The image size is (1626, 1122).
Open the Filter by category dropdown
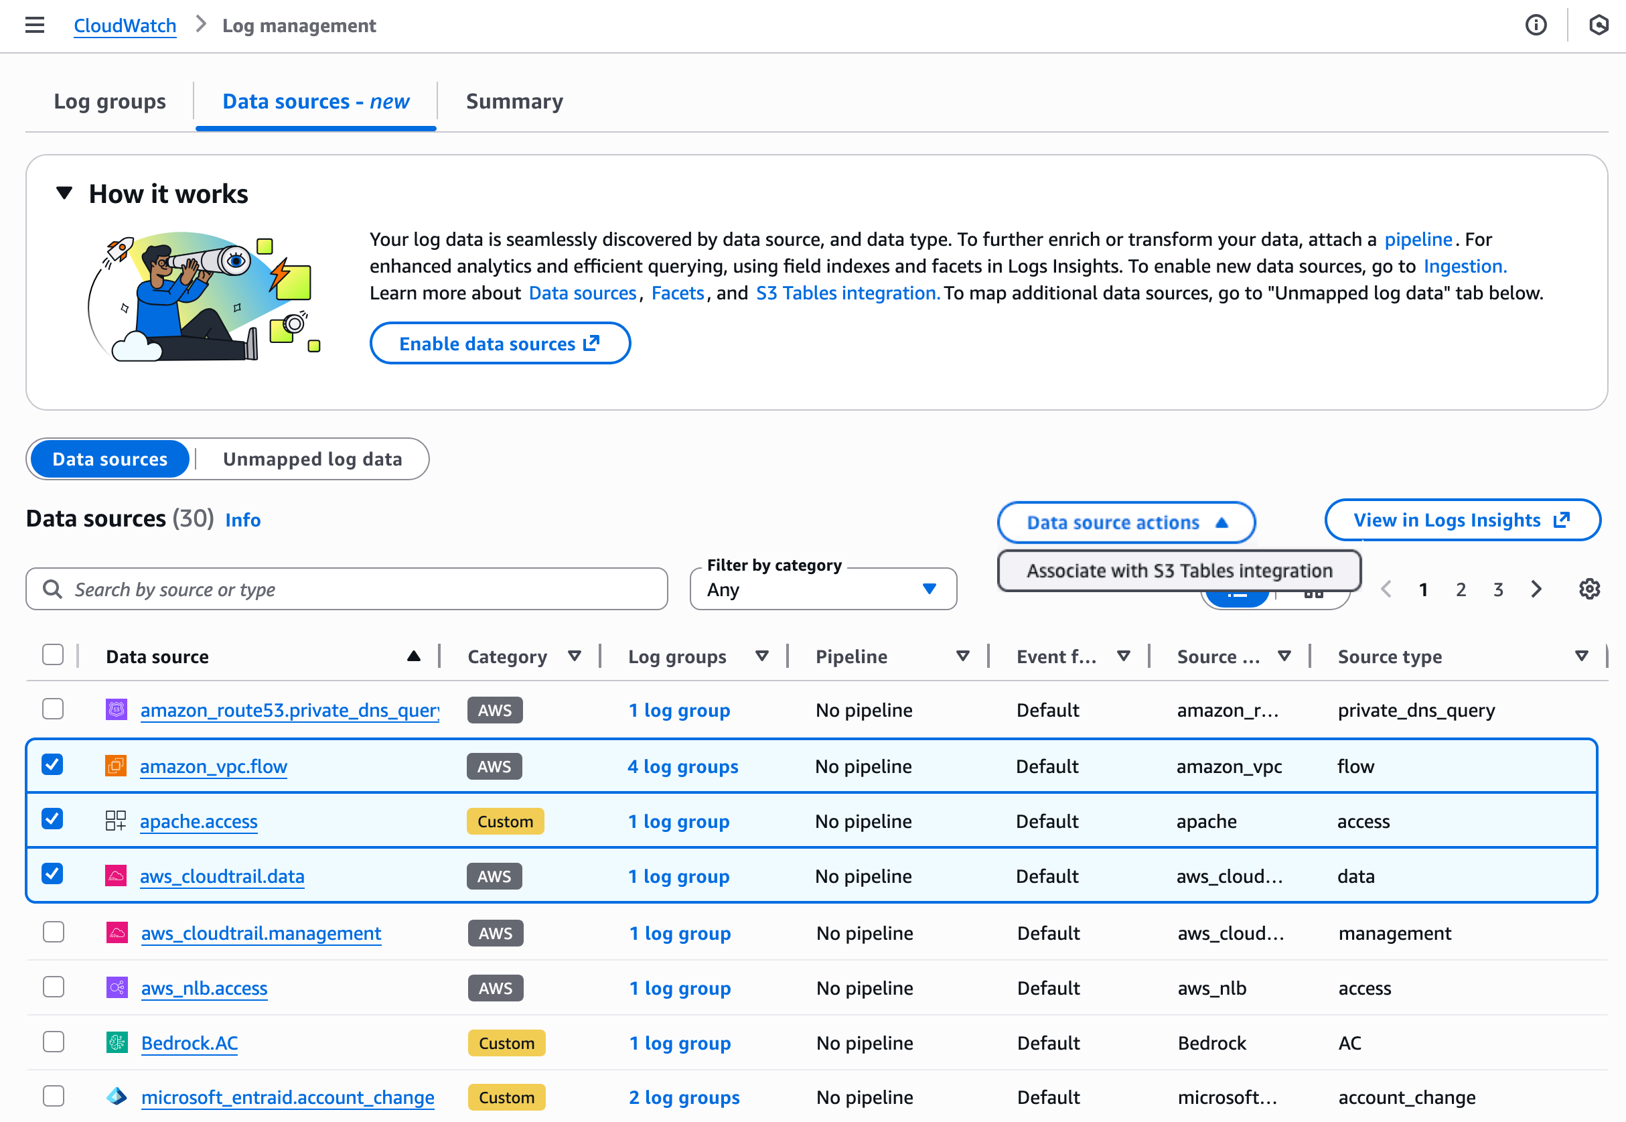click(x=823, y=589)
